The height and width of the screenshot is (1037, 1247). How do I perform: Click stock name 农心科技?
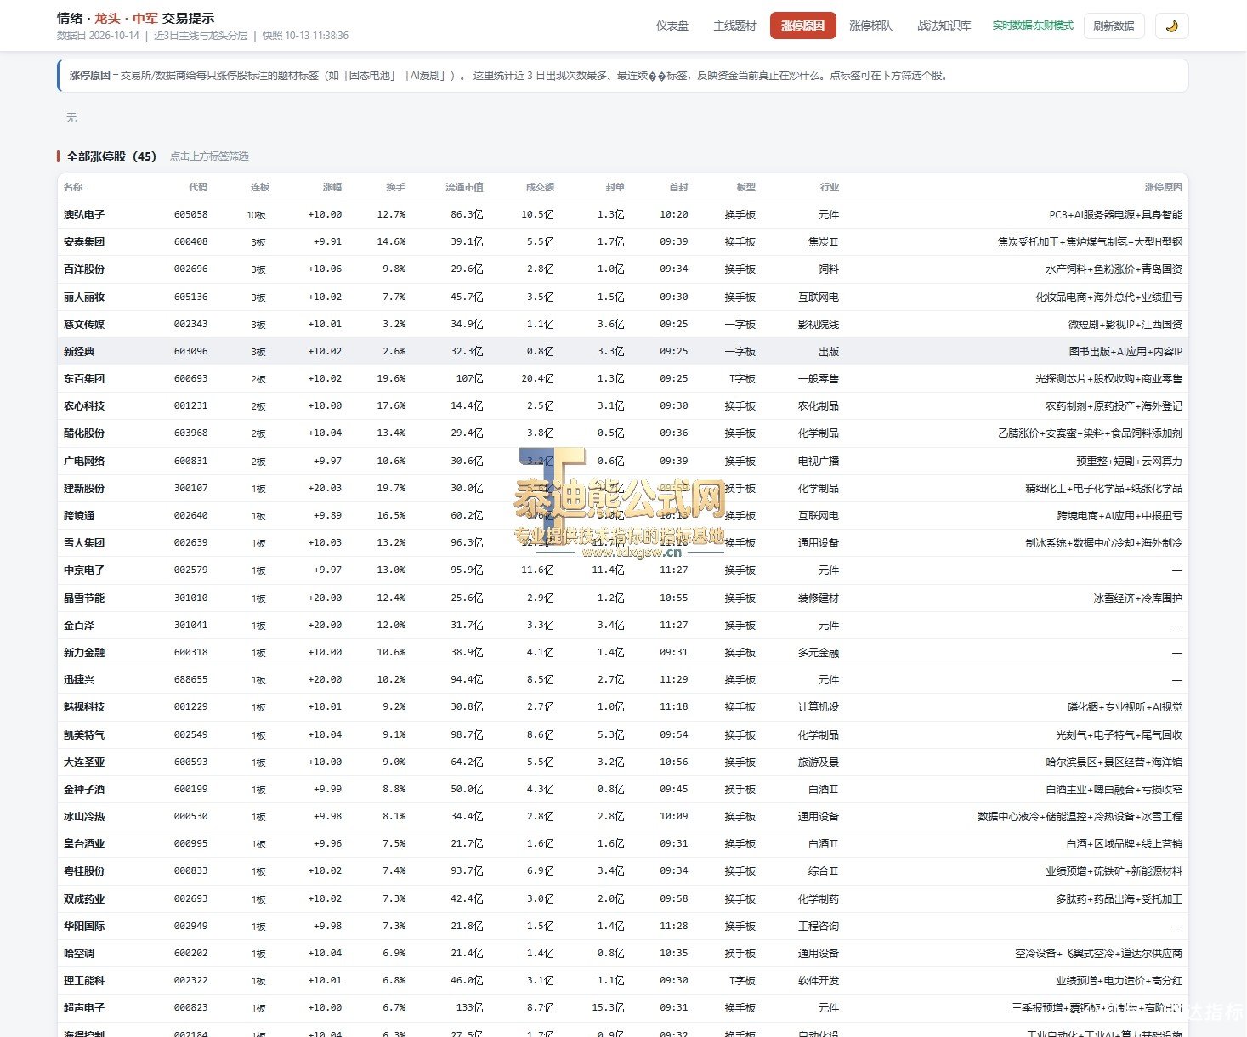click(x=84, y=406)
